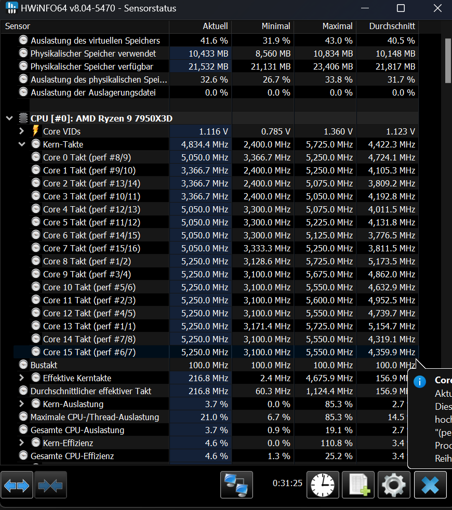Start logging with the document-plus icon

pyautogui.click(x=358, y=485)
